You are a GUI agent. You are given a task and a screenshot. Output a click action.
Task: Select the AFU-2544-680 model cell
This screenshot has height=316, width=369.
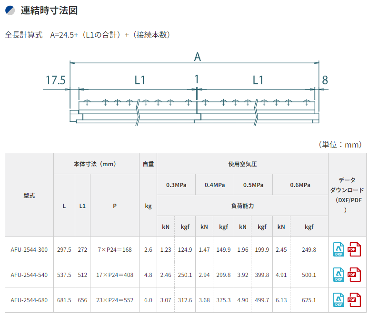[x=29, y=300]
